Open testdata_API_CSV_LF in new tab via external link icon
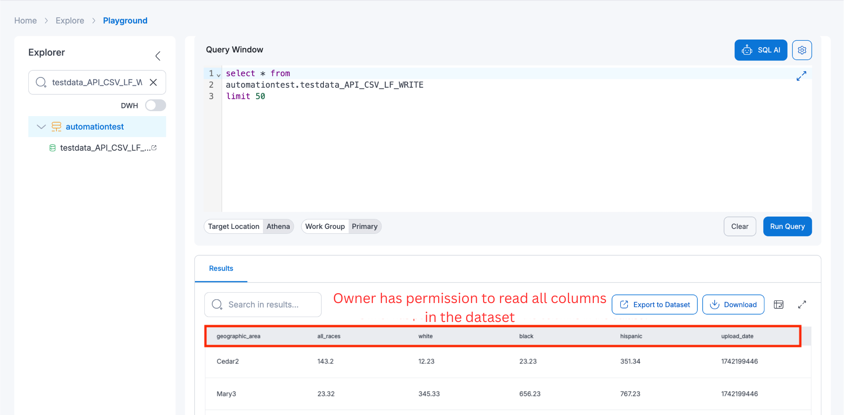This screenshot has width=844, height=415. pos(154,147)
